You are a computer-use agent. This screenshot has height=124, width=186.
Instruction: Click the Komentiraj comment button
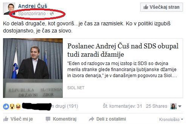tap(61, 119)
